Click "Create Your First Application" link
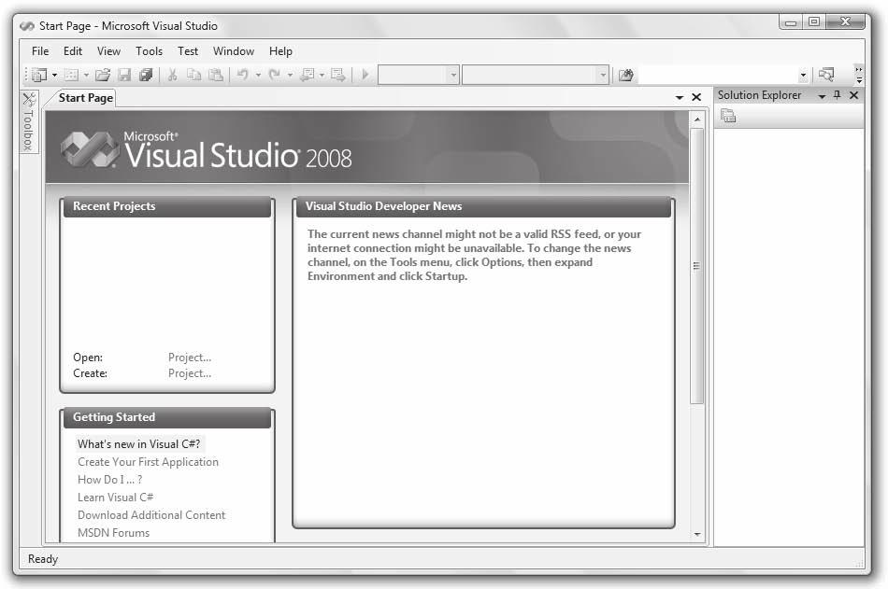 point(148,462)
